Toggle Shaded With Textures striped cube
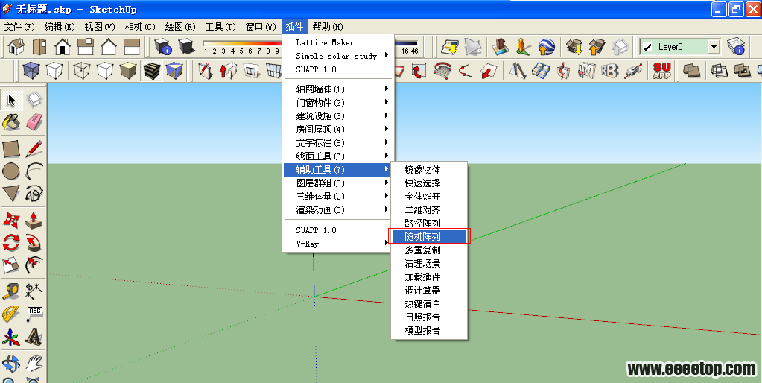The height and width of the screenshot is (383, 762). click(x=152, y=72)
